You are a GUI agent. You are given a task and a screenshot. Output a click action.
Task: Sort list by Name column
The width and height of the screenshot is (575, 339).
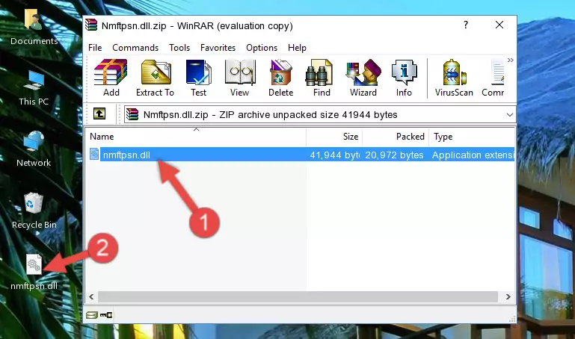pyautogui.click(x=196, y=137)
